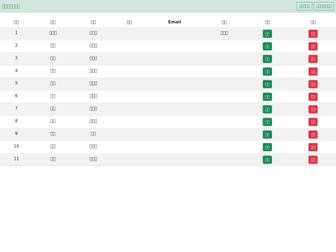Click the green button in row 4

click(267, 72)
